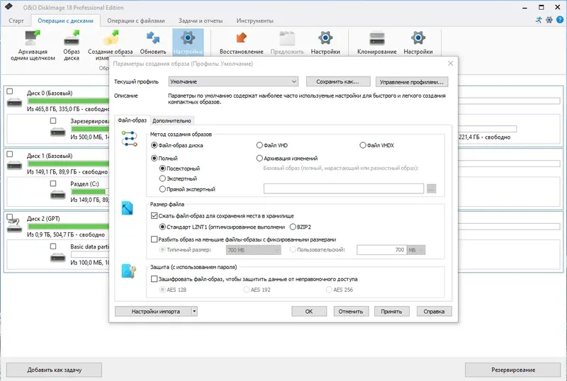This screenshot has height=381, width=567.
Task: Expand the Настройки импорта arrow
Action: pyautogui.click(x=194, y=311)
